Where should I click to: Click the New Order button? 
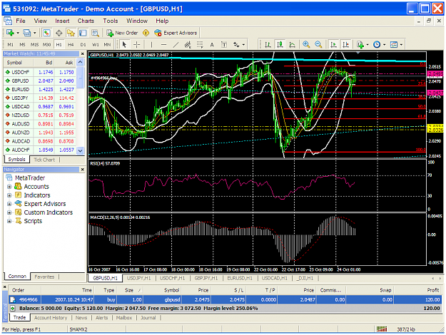coord(122,33)
